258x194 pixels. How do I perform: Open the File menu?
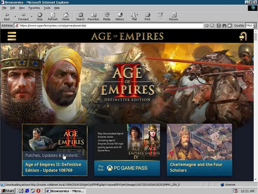4,8
